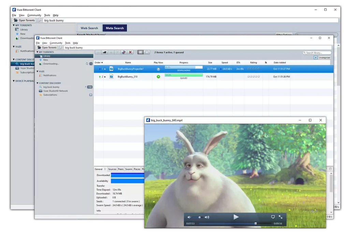This screenshot has height=238, width=351.
Task: Click the fullscreen arrows icon in video player
Action: click(280, 217)
